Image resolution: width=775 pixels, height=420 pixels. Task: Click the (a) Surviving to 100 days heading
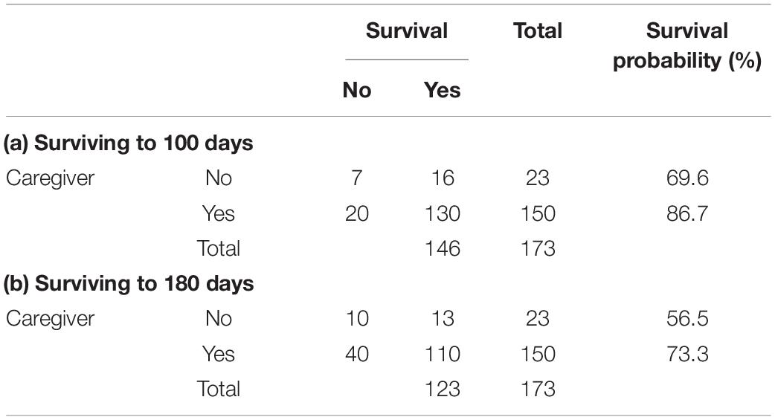tap(129, 143)
